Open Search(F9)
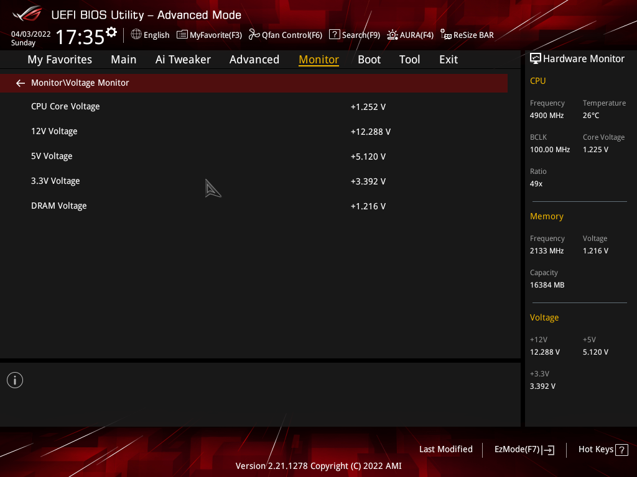Viewport: 637px width, 477px height. click(x=355, y=35)
